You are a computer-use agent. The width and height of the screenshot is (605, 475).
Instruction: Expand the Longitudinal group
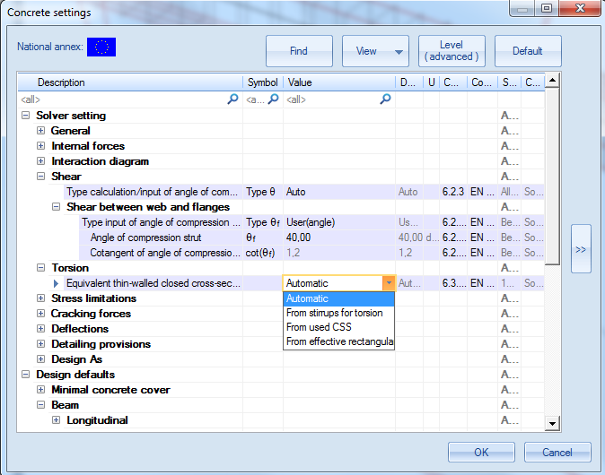coord(56,420)
